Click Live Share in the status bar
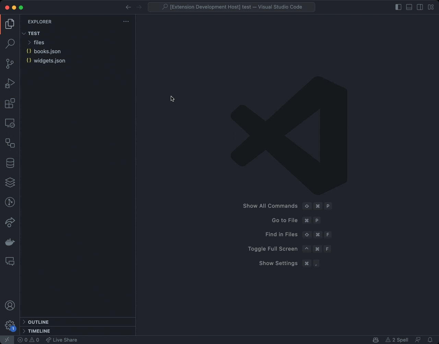 62,340
